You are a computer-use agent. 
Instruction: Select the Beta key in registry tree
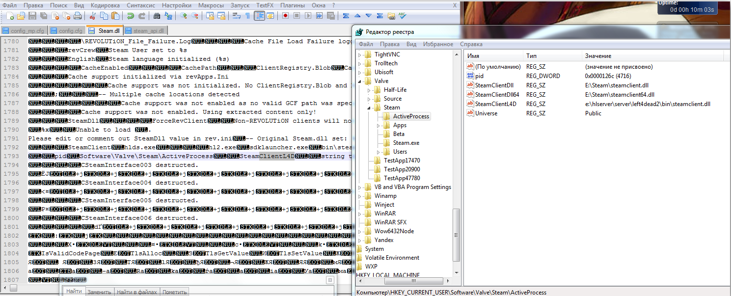(x=399, y=134)
